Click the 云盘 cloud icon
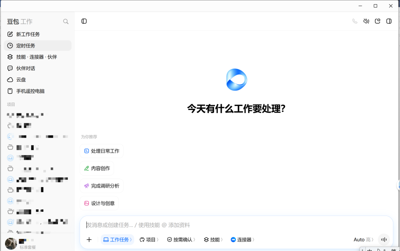The image size is (400, 251). (x=10, y=80)
